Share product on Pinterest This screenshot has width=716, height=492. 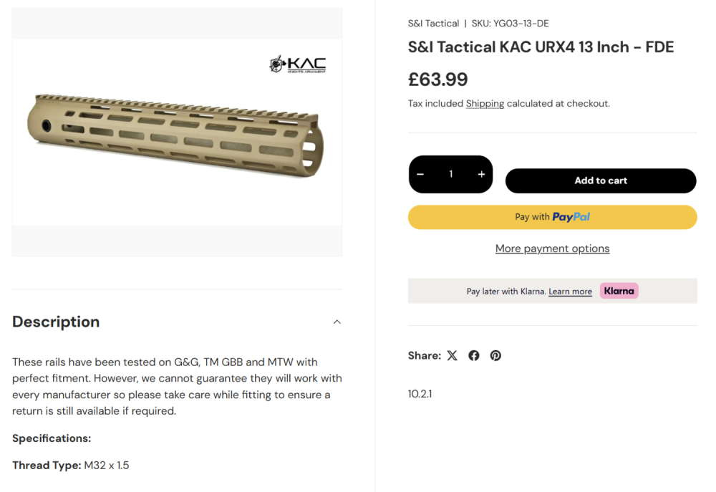[495, 355]
